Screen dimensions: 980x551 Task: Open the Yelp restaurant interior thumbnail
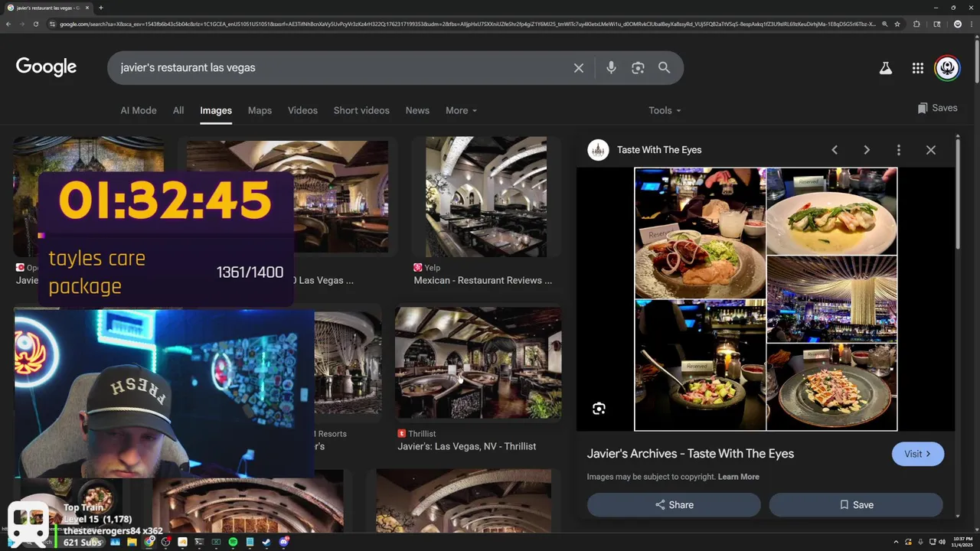pos(486,197)
